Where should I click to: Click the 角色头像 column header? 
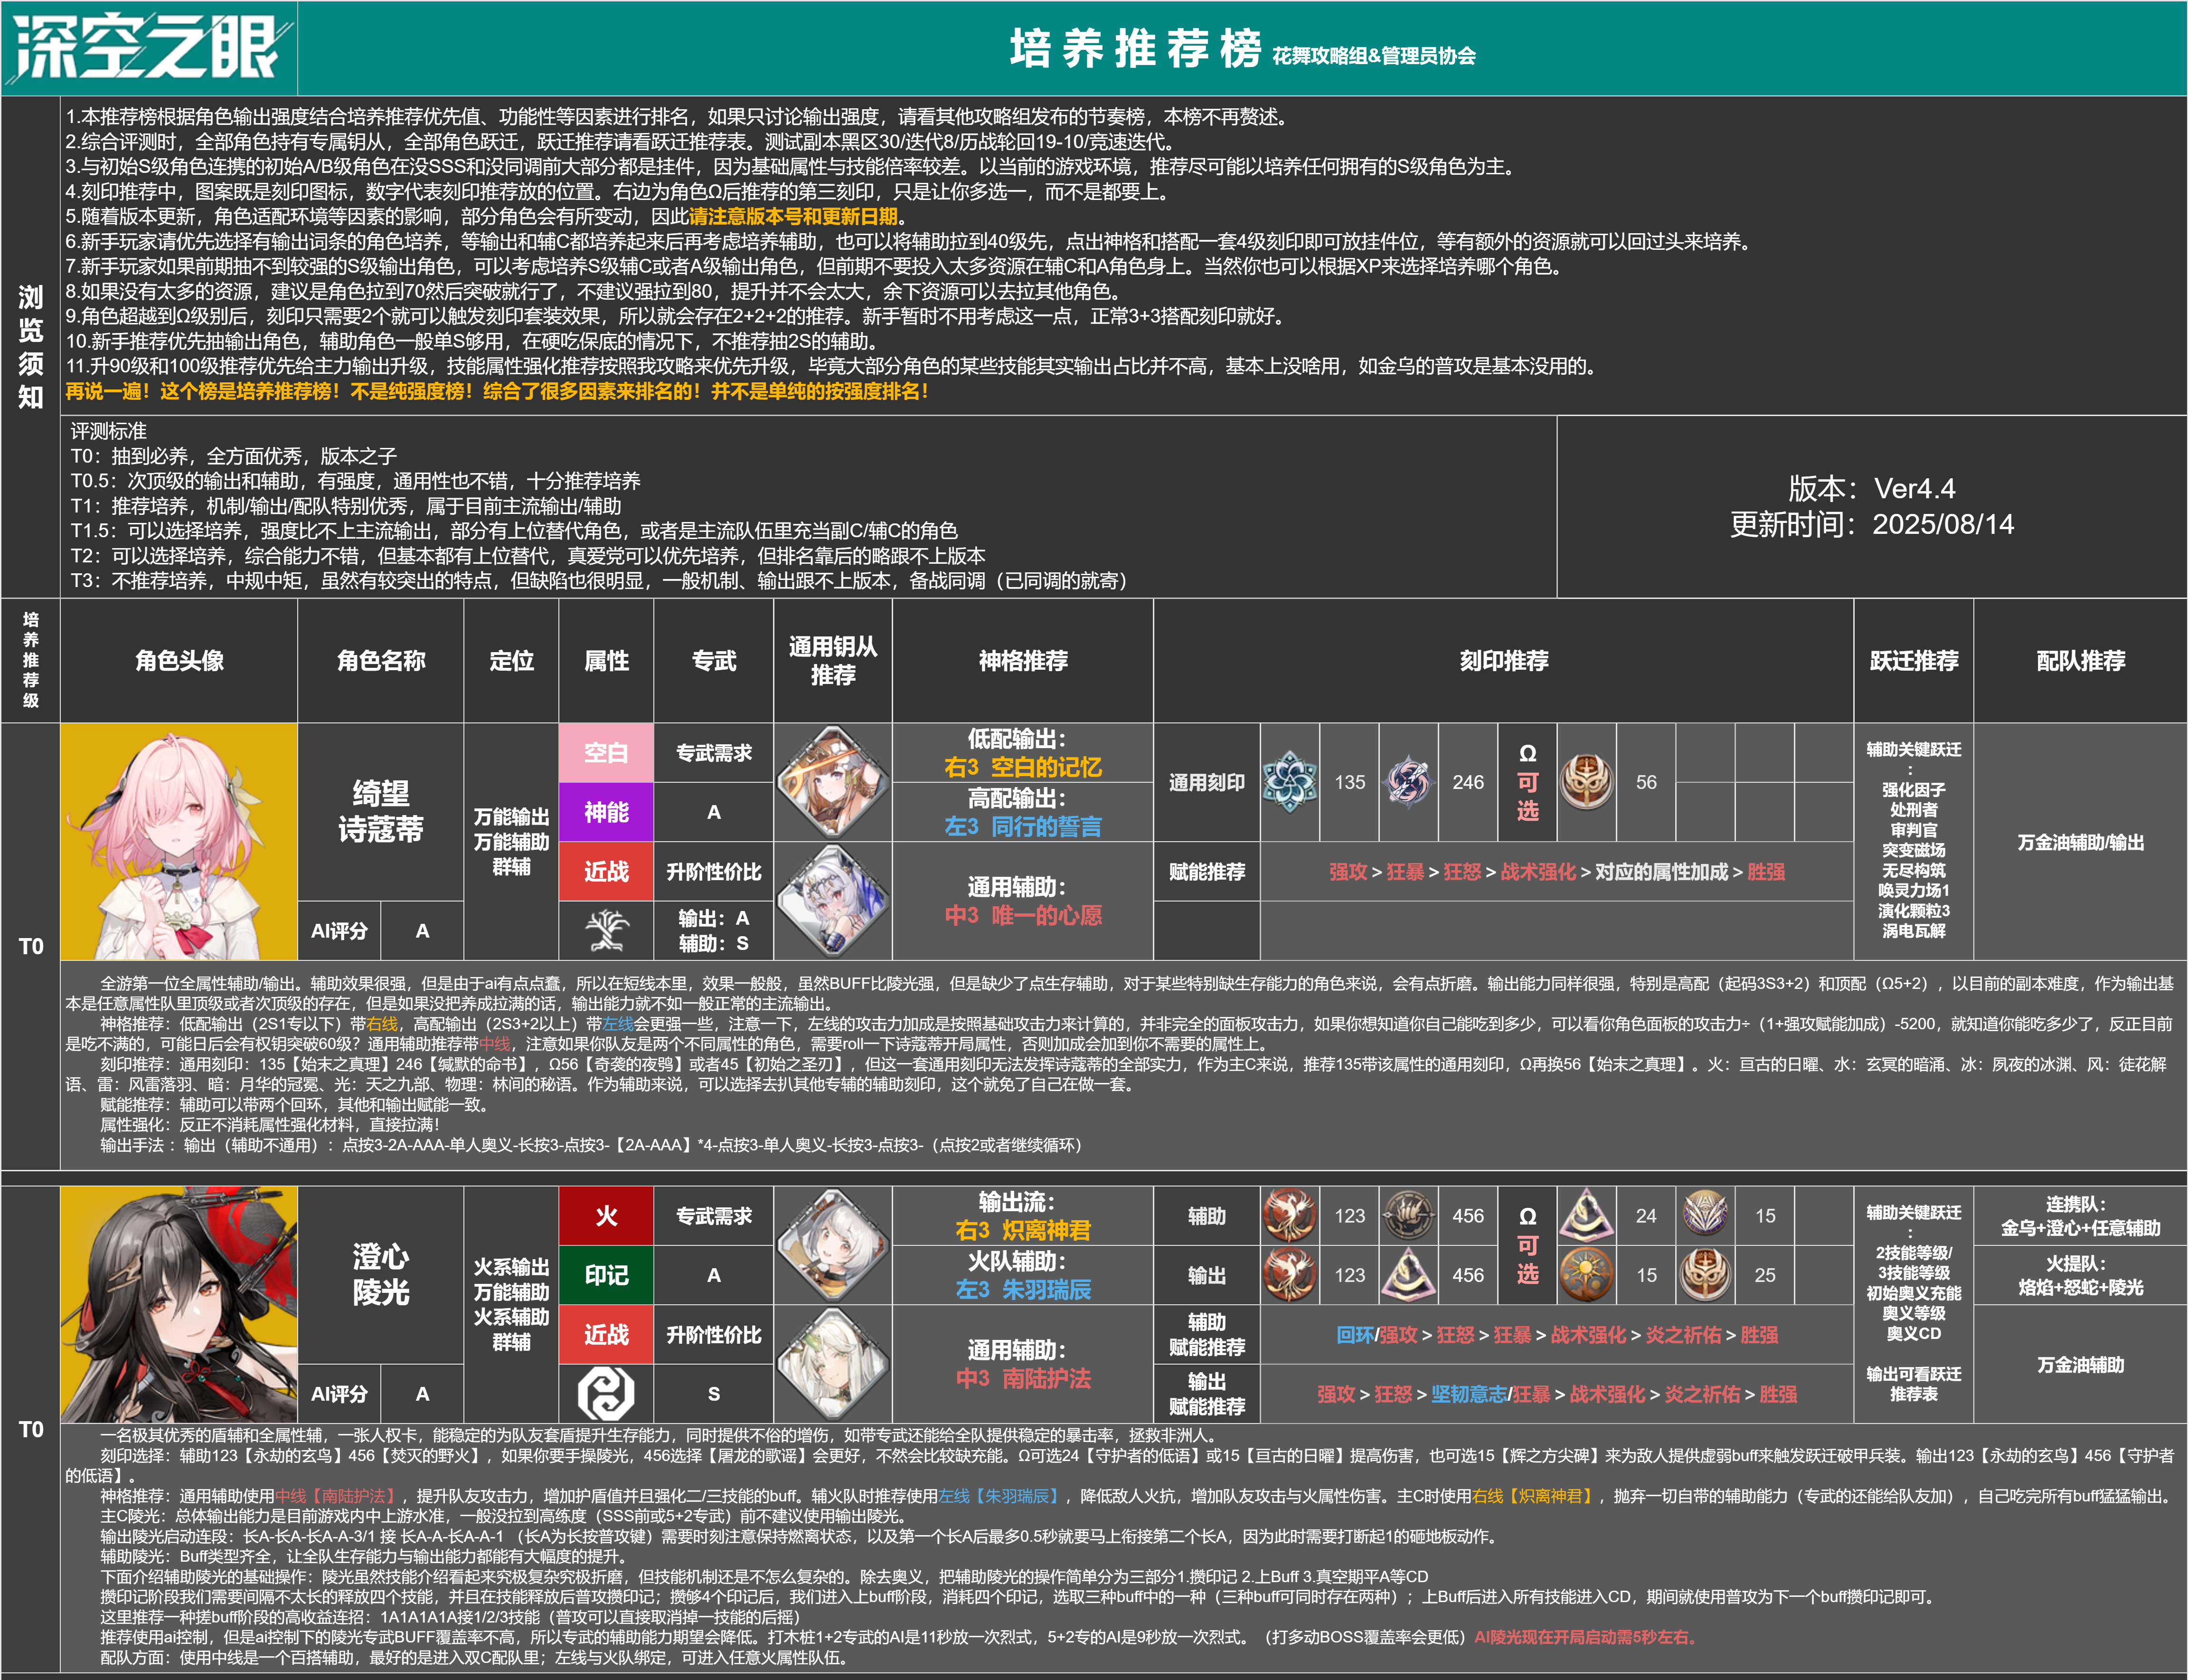pos(179,660)
